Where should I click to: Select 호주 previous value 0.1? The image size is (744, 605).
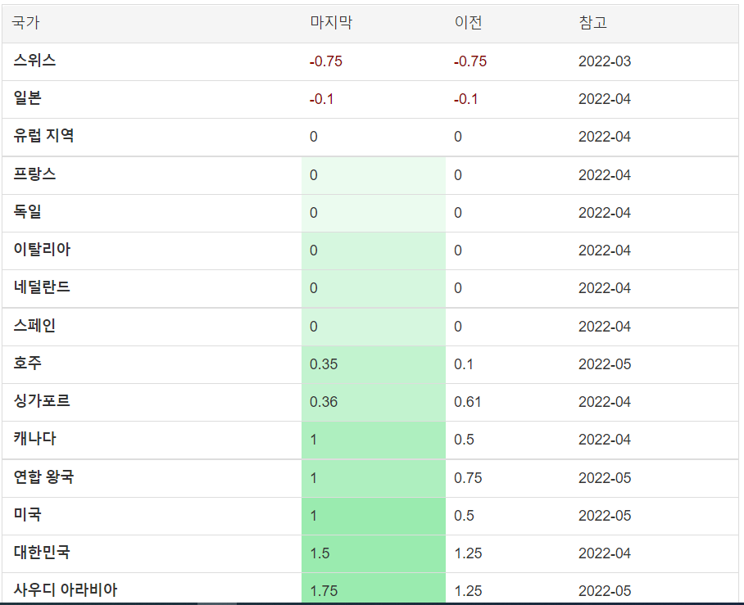(x=464, y=364)
